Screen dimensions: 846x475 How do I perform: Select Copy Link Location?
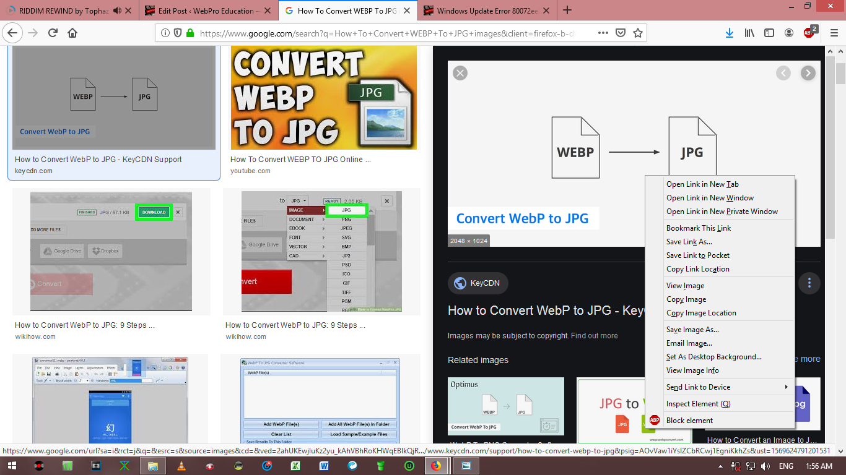[720, 269]
